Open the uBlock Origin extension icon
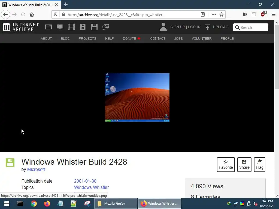 click(263, 14)
